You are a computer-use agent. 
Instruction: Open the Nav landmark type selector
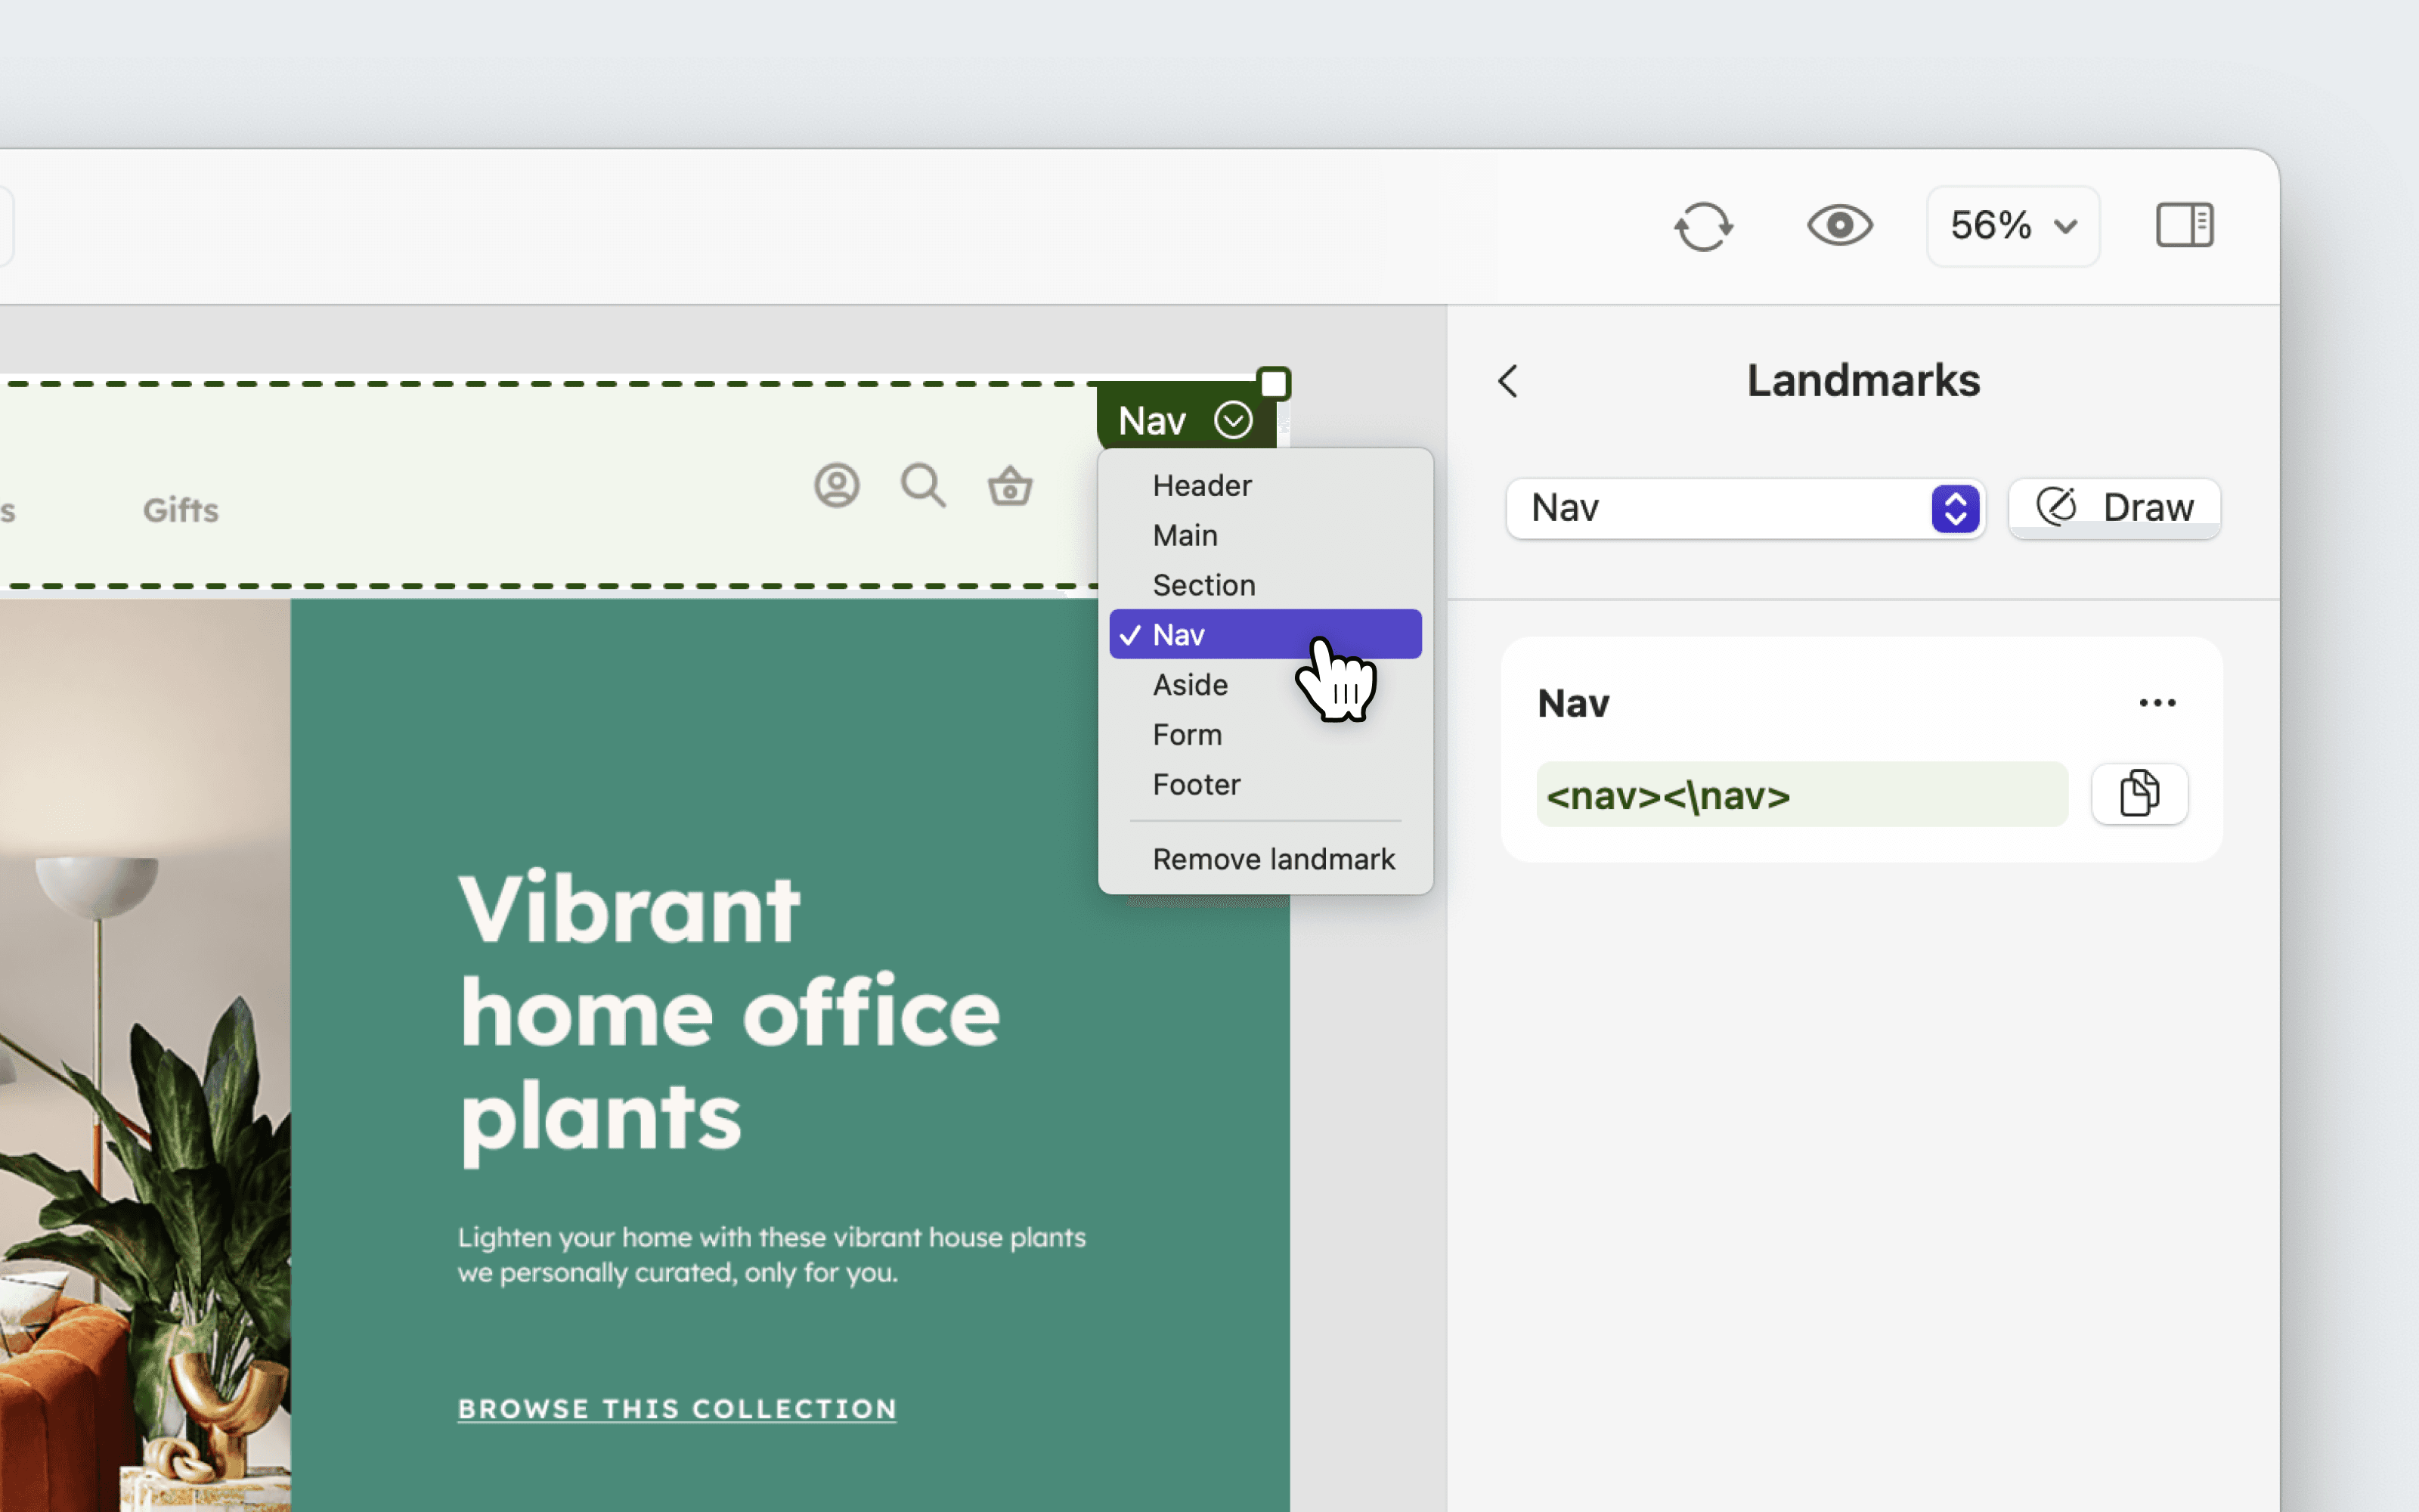point(1744,508)
